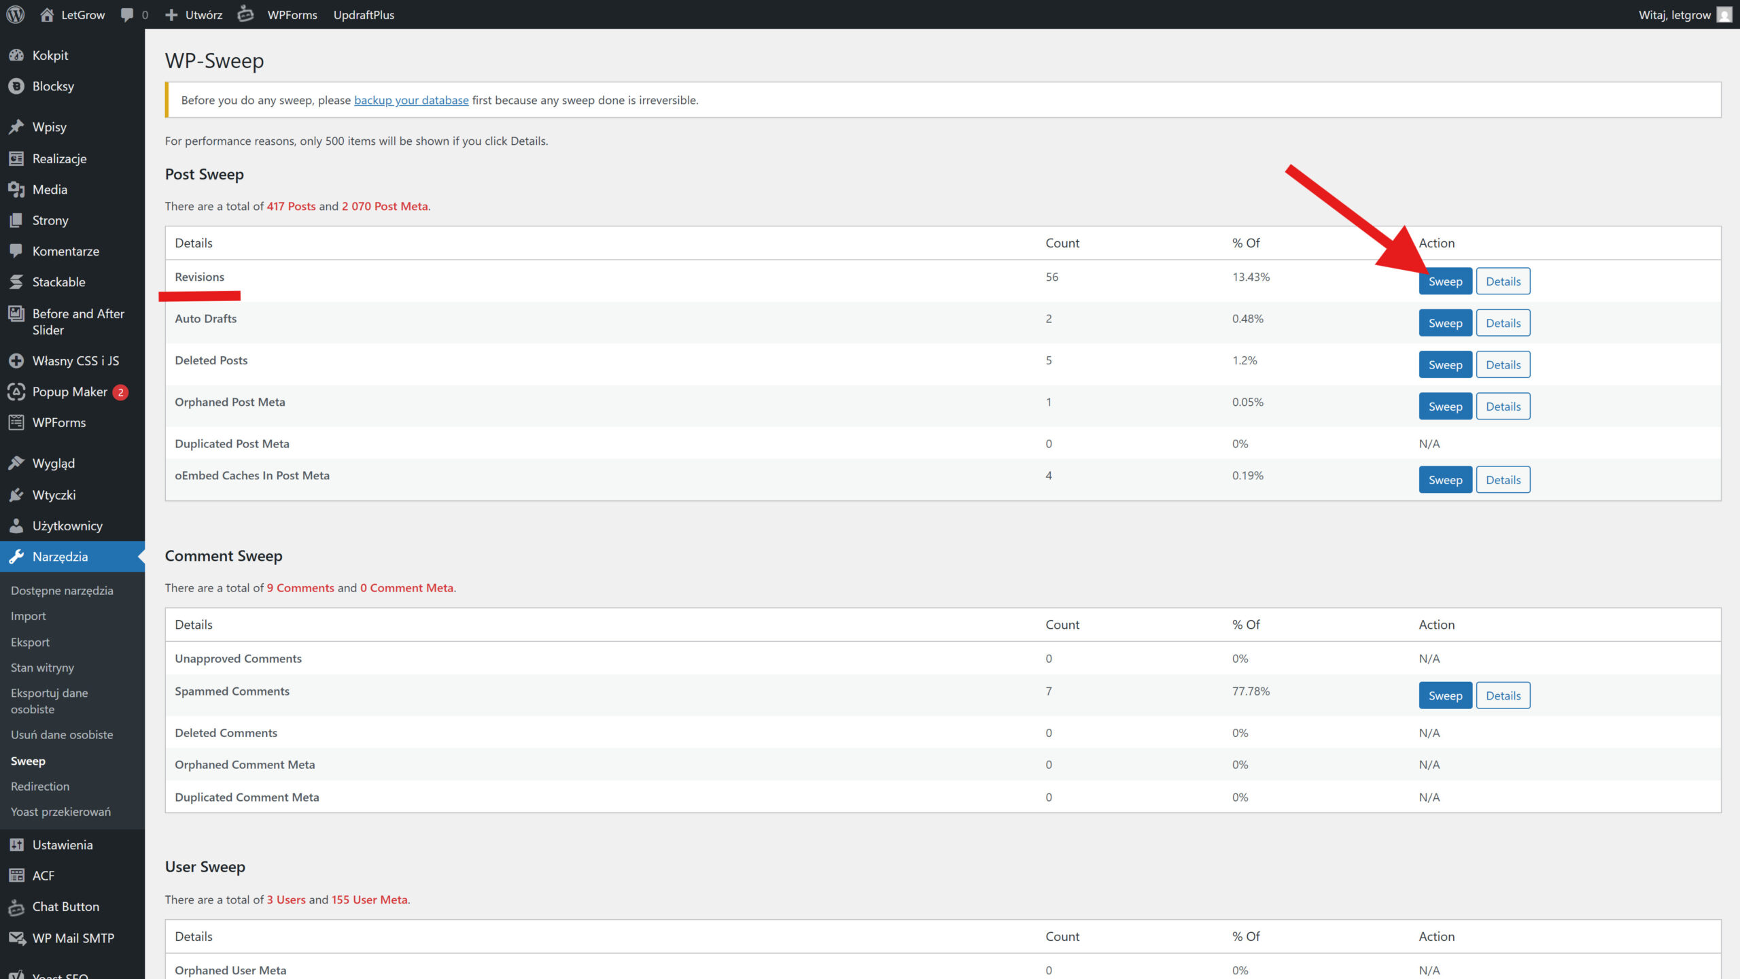Click the Wtyczki plugins icon
1740x979 pixels.
[x=16, y=495]
